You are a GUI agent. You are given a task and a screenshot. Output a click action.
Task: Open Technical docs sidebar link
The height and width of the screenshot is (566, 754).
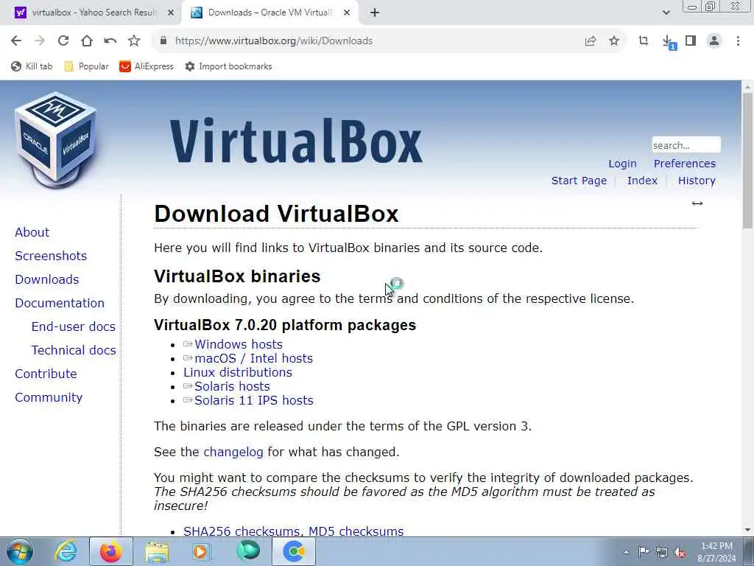(x=74, y=350)
